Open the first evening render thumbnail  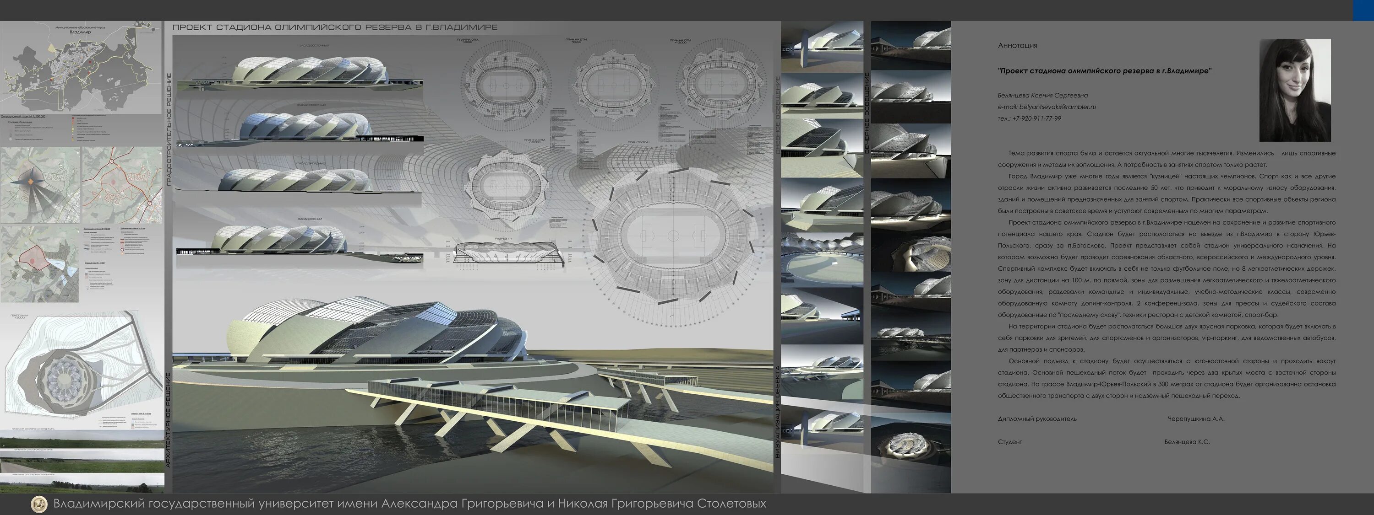point(911,45)
